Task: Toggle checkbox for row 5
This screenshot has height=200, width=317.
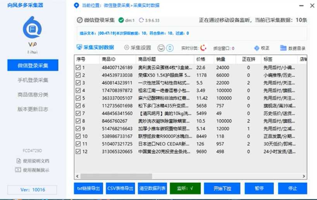Action: (x=78, y=98)
